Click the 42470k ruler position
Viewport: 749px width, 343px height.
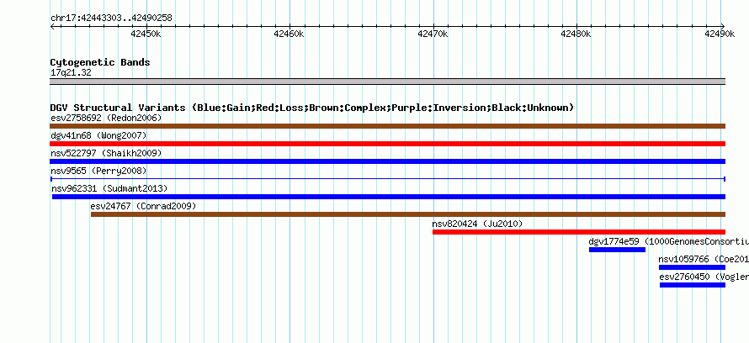point(433,34)
